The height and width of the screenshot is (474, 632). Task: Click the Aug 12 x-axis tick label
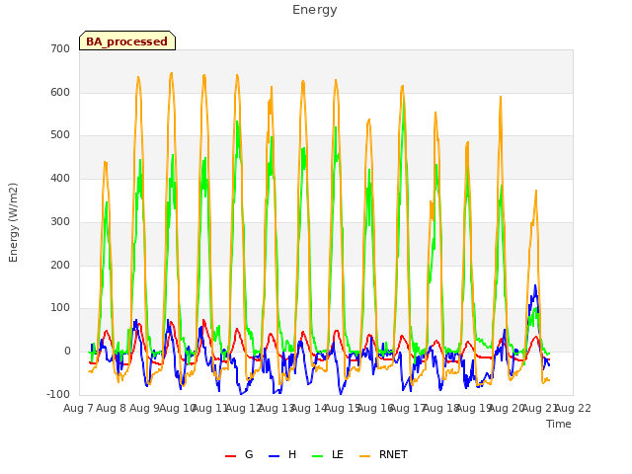[x=244, y=408]
